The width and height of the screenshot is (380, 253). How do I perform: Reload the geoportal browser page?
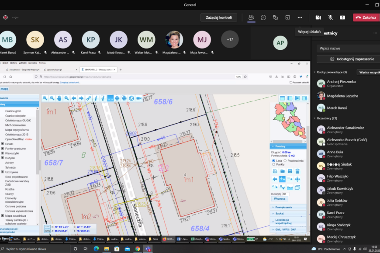click(x=5, y=77)
